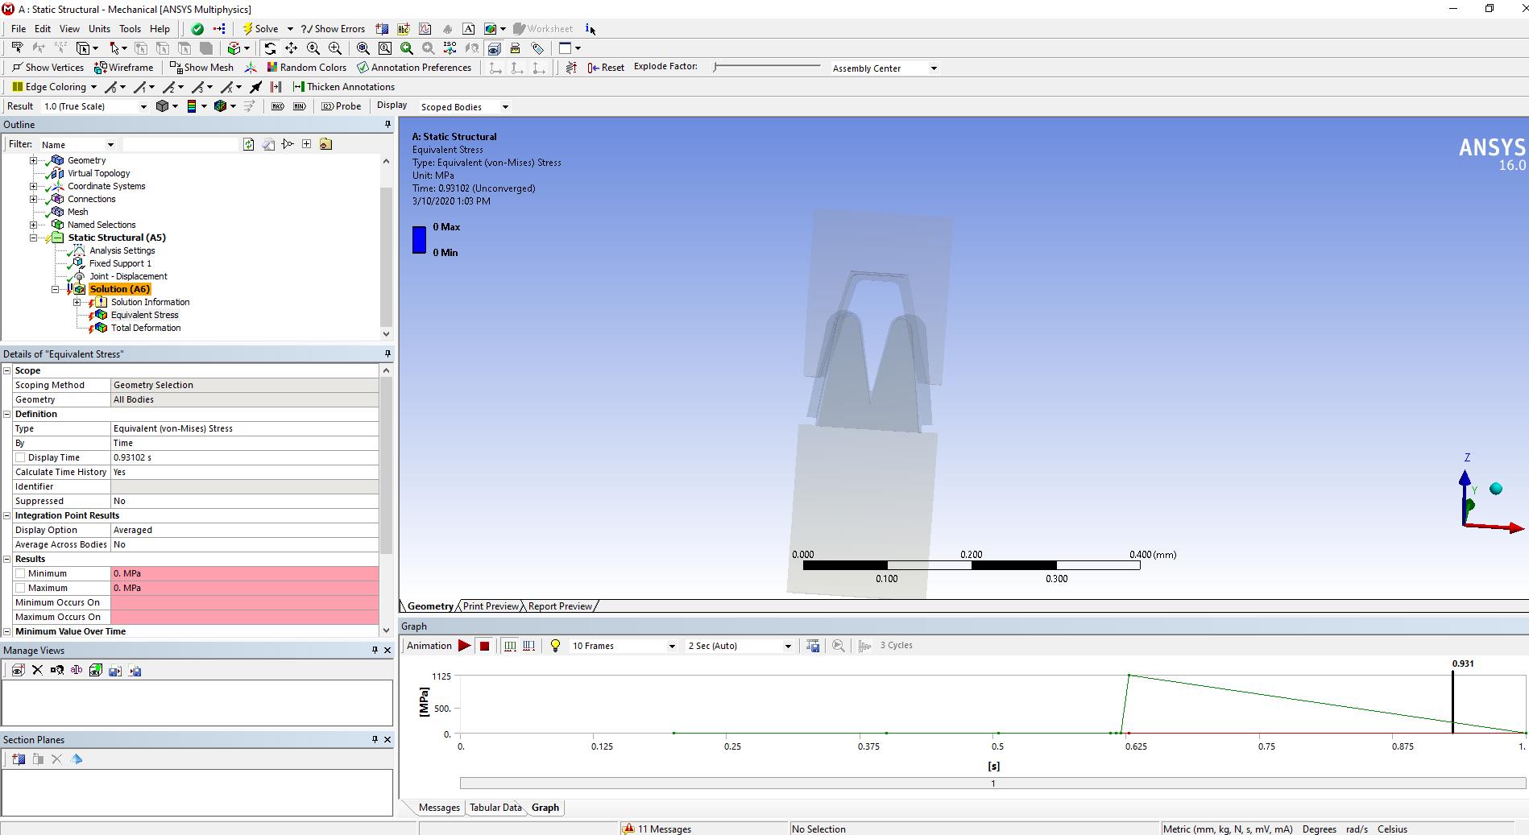
Task: Toggle Random Colors
Action: coord(307,68)
